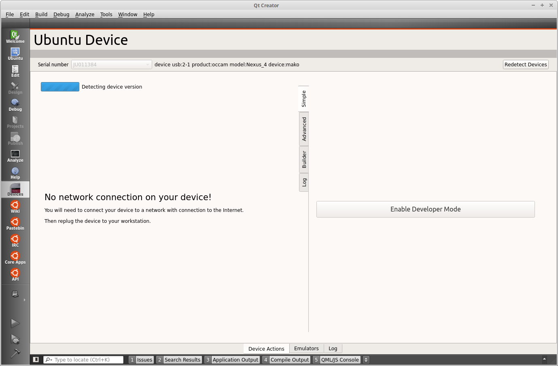Open the Pastebin sidebar icon
The width and height of the screenshot is (558, 366).
(x=15, y=224)
